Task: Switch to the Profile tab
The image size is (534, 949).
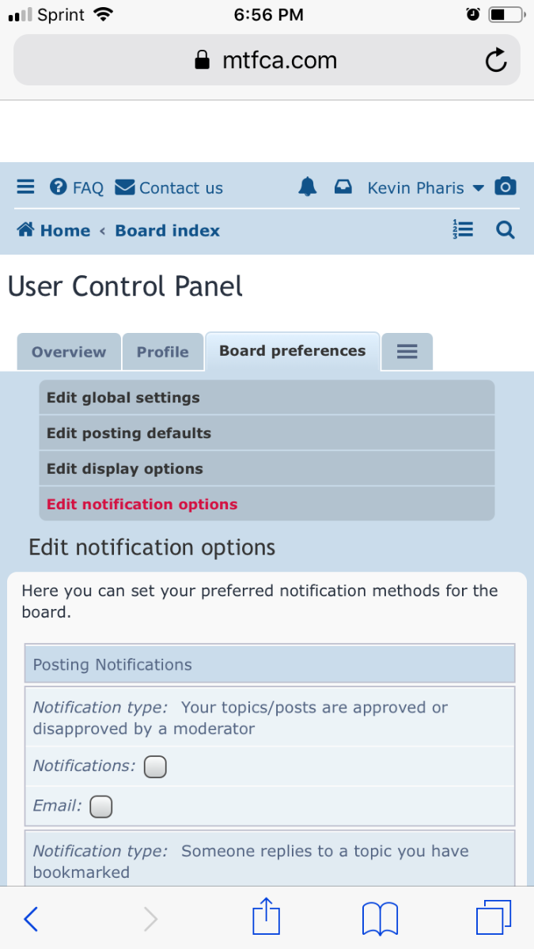Action: pos(163,352)
